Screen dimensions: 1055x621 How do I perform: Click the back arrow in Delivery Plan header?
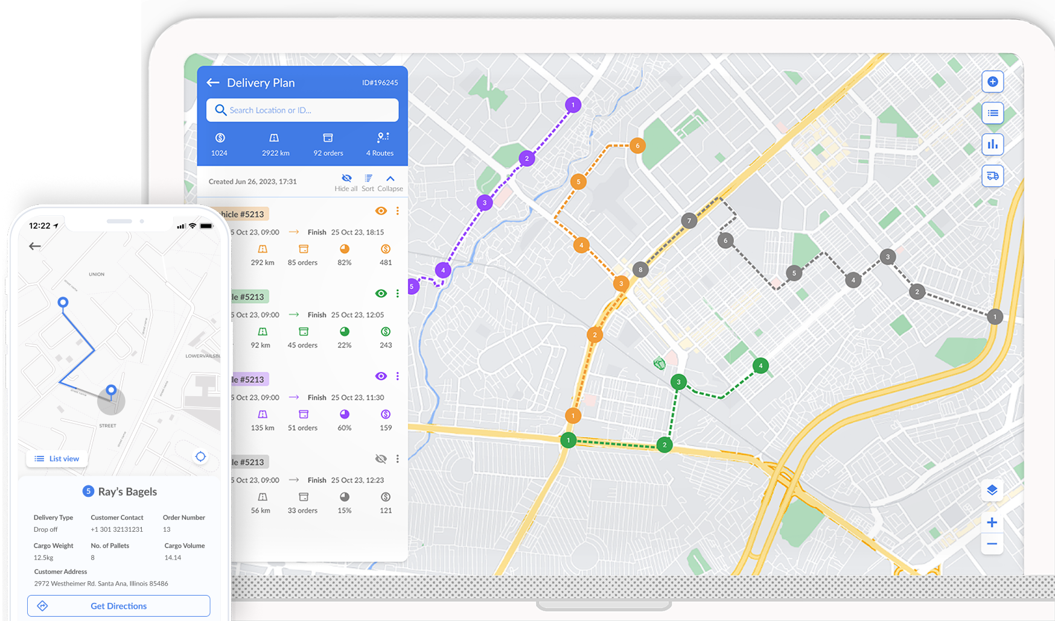click(x=212, y=83)
